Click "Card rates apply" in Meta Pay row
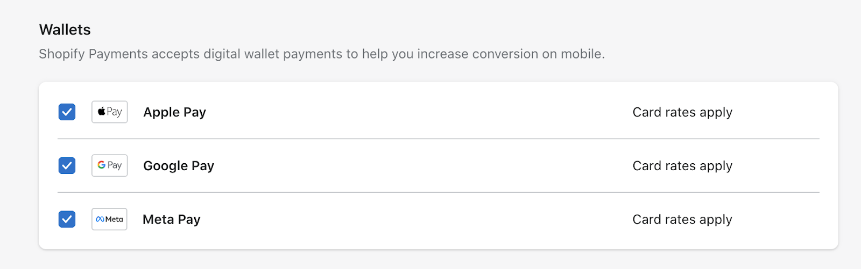The height and width of the screenshot is (269, 861). (682, 220)
